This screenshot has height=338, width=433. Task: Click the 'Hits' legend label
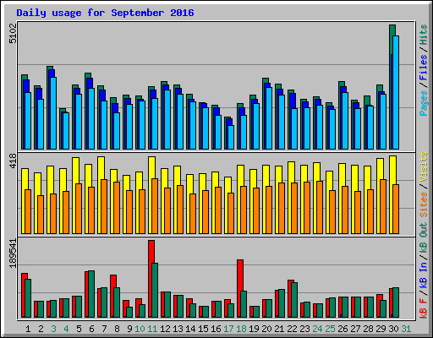click(x=424, y=35)
